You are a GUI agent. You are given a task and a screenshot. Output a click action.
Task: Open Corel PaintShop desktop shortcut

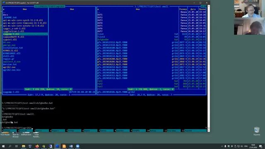click(36, 134)
